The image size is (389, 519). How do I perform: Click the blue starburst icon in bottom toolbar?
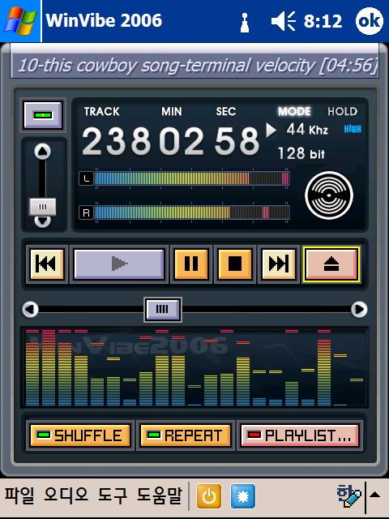click(243, 496)
